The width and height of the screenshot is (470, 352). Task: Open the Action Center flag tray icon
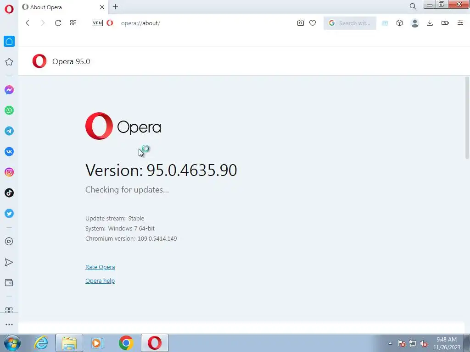click(x=401, y=343)
